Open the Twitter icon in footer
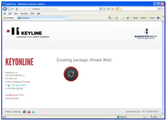Viewport: 167px width, 121px height. tap(33, 112)
